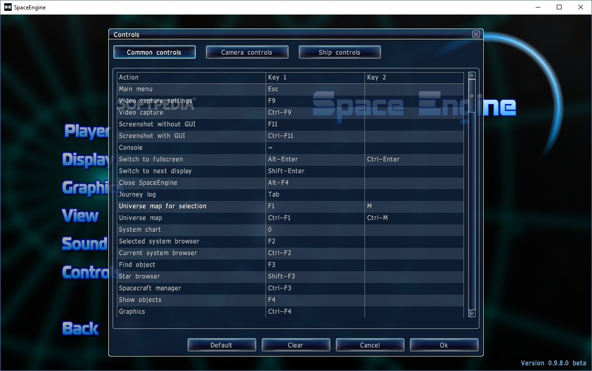
Task: Click the list scrollbar thumb
Action: [x=472, y=96]
